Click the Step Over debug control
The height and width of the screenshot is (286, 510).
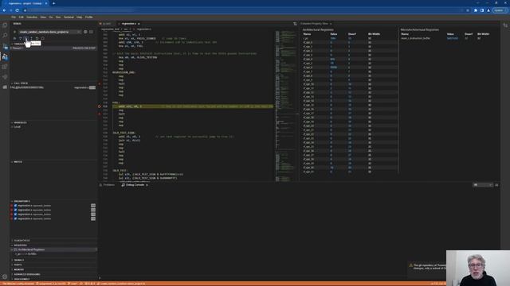[20, 38]
